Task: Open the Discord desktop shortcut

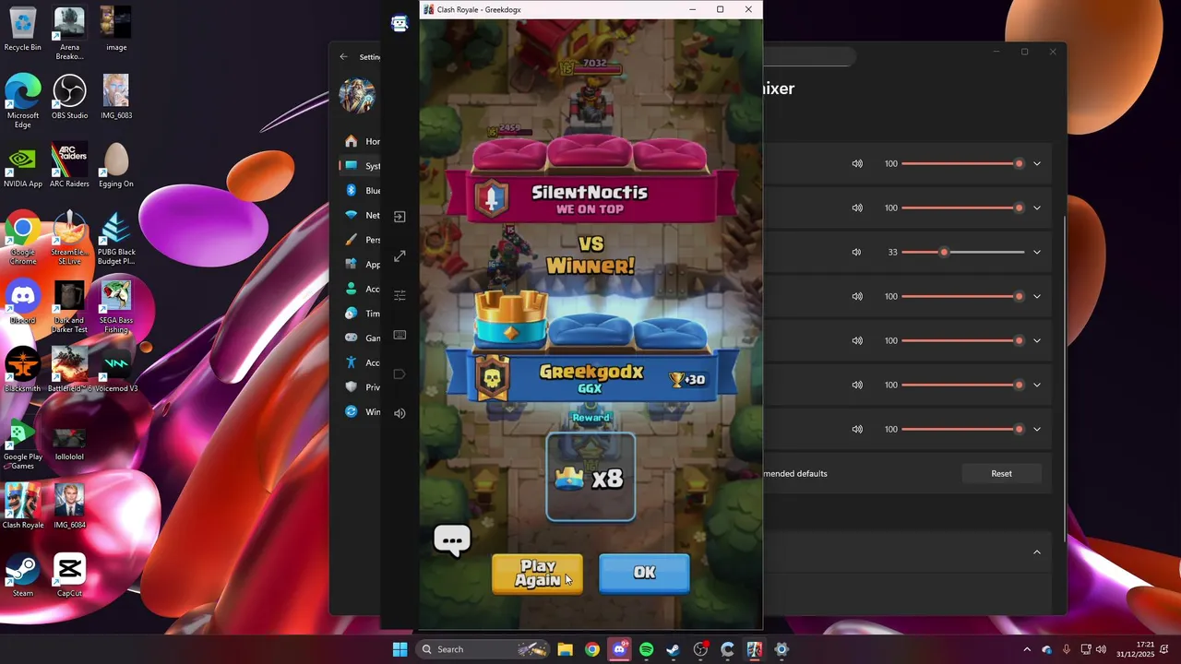Action: (22, 302)
